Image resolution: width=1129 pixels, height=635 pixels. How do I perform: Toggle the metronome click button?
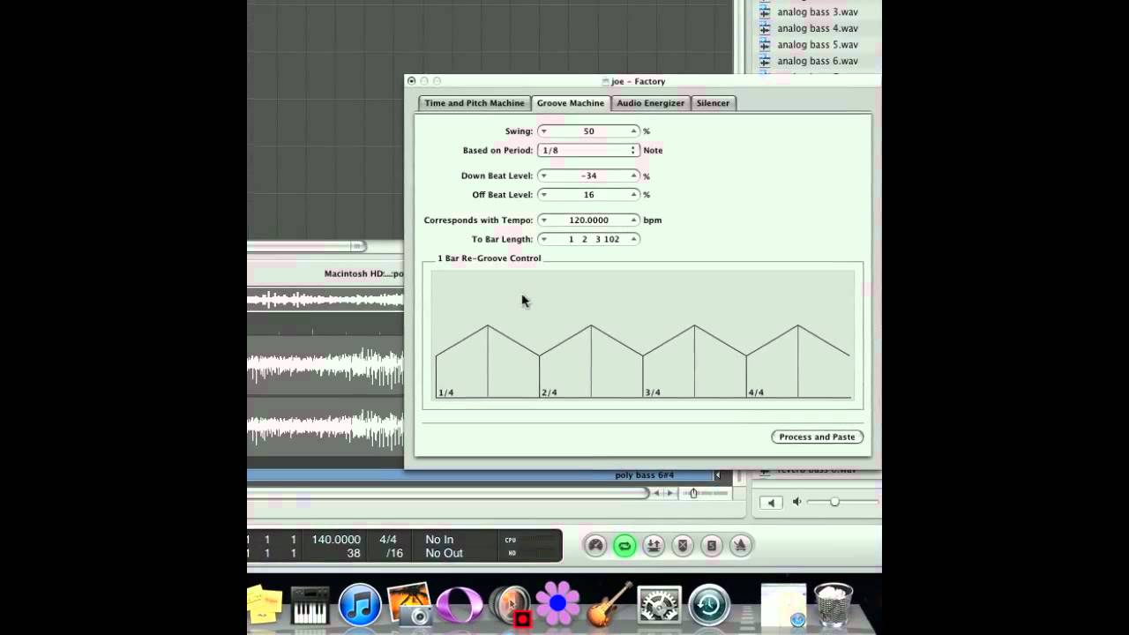click(x=741, y=546)
